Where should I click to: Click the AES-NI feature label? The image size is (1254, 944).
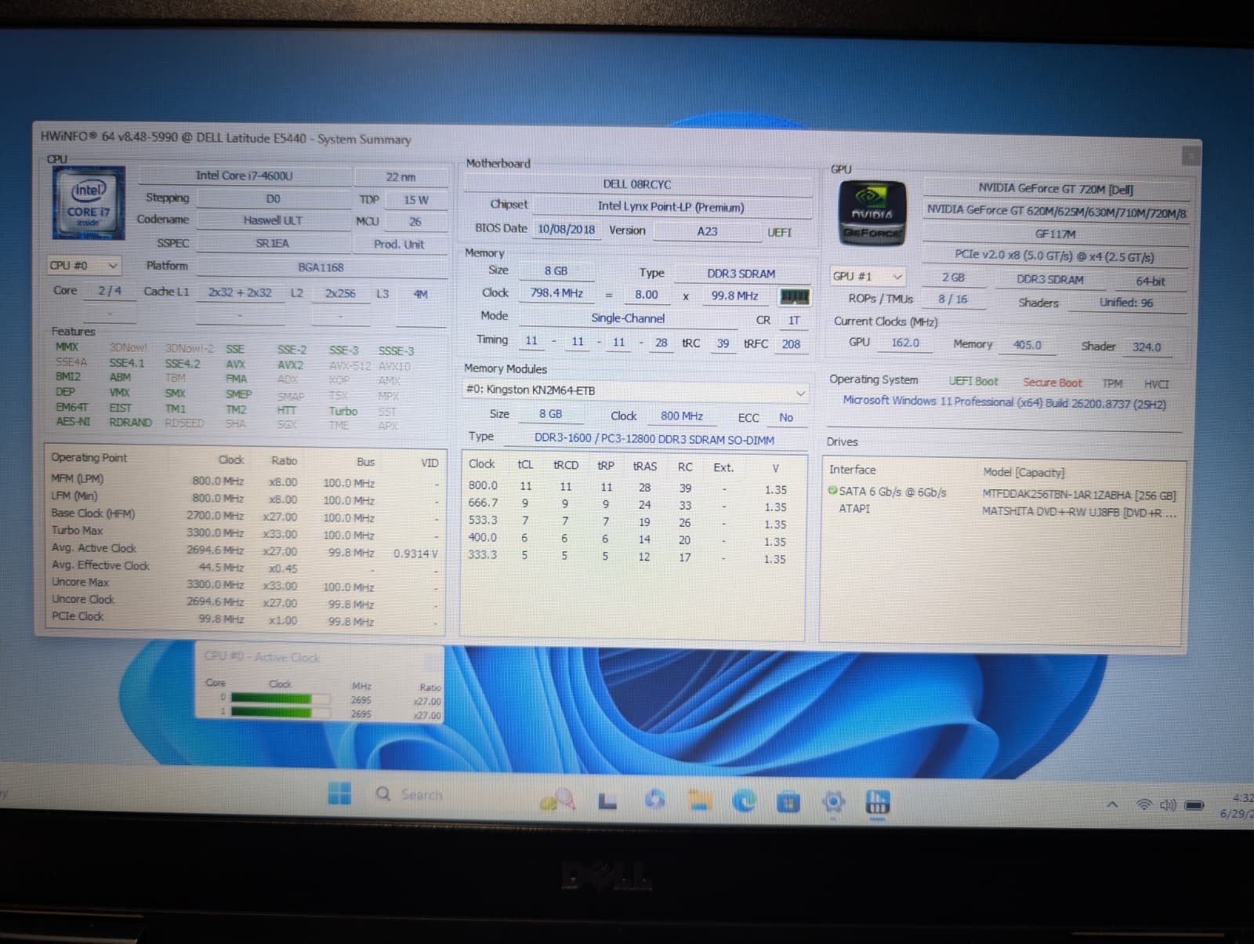72,421
